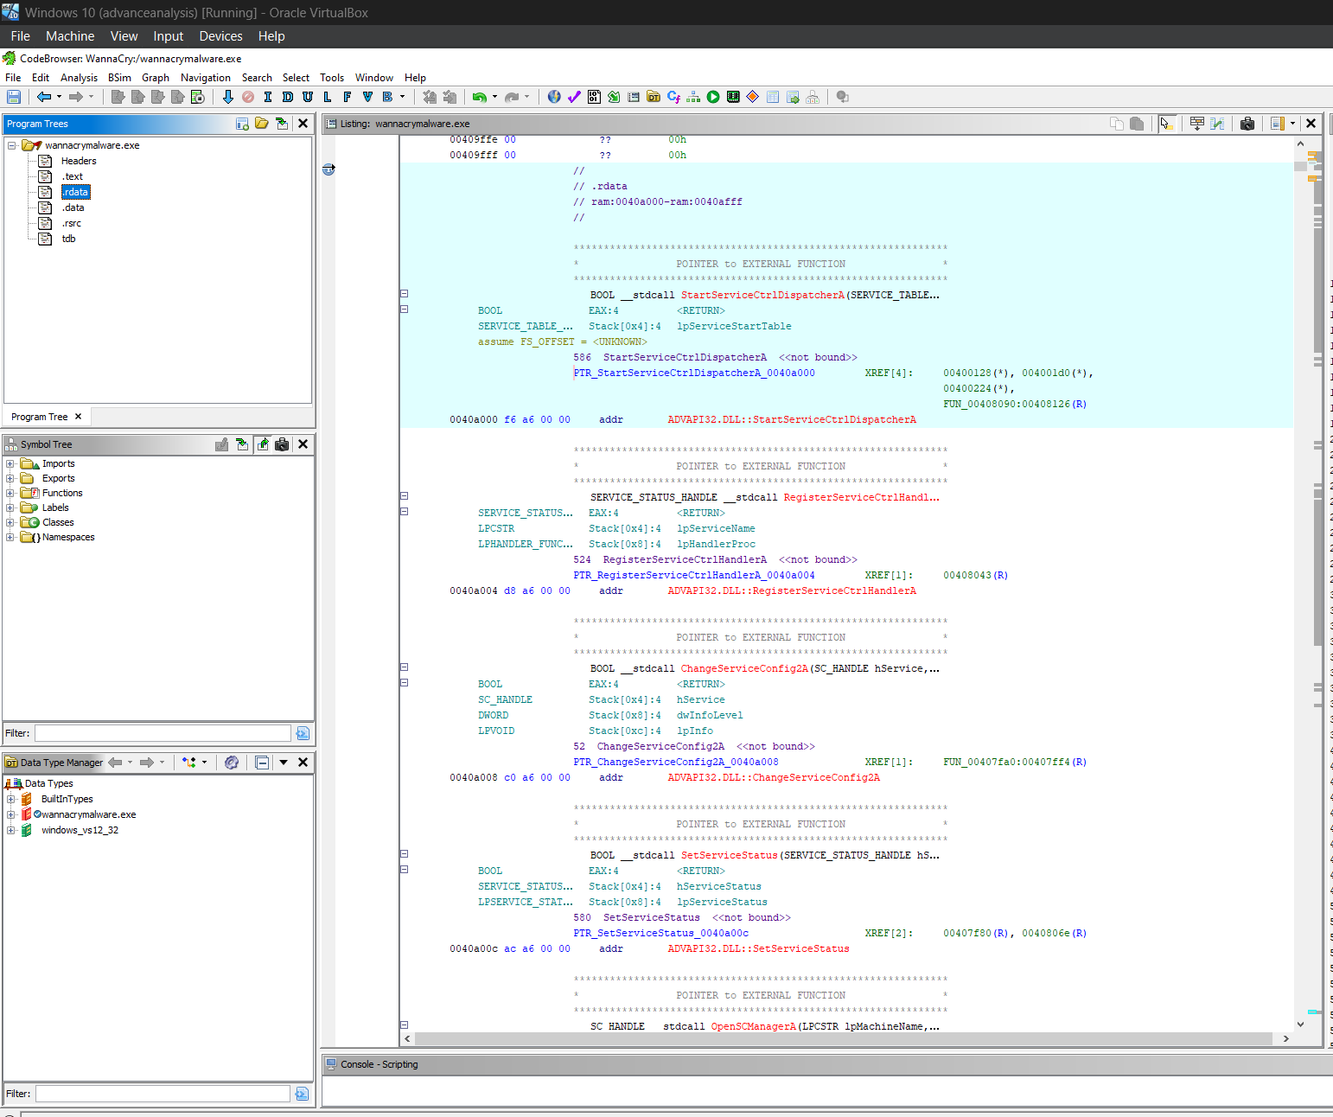Click the 'U' next undefined navigation icon

click(308, 97)
